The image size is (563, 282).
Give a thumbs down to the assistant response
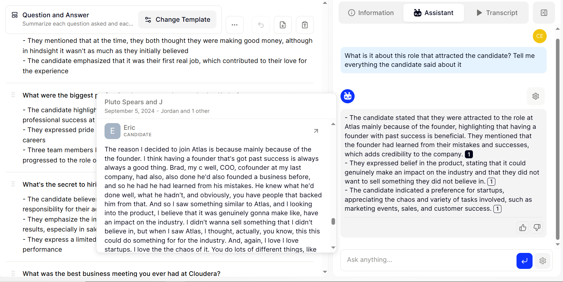click(x=537, y=227)
